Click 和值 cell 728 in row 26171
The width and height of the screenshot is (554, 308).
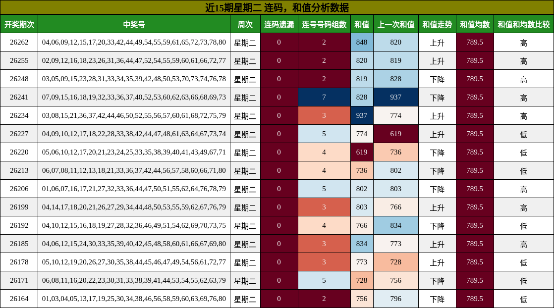point(362,280)
